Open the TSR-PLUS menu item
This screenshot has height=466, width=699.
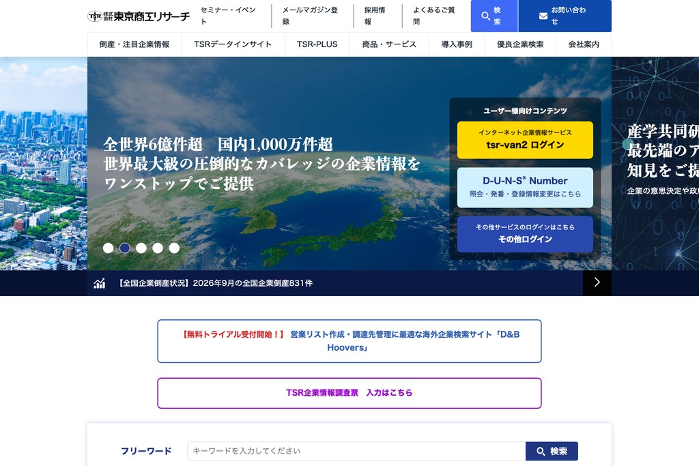[317, 44]
